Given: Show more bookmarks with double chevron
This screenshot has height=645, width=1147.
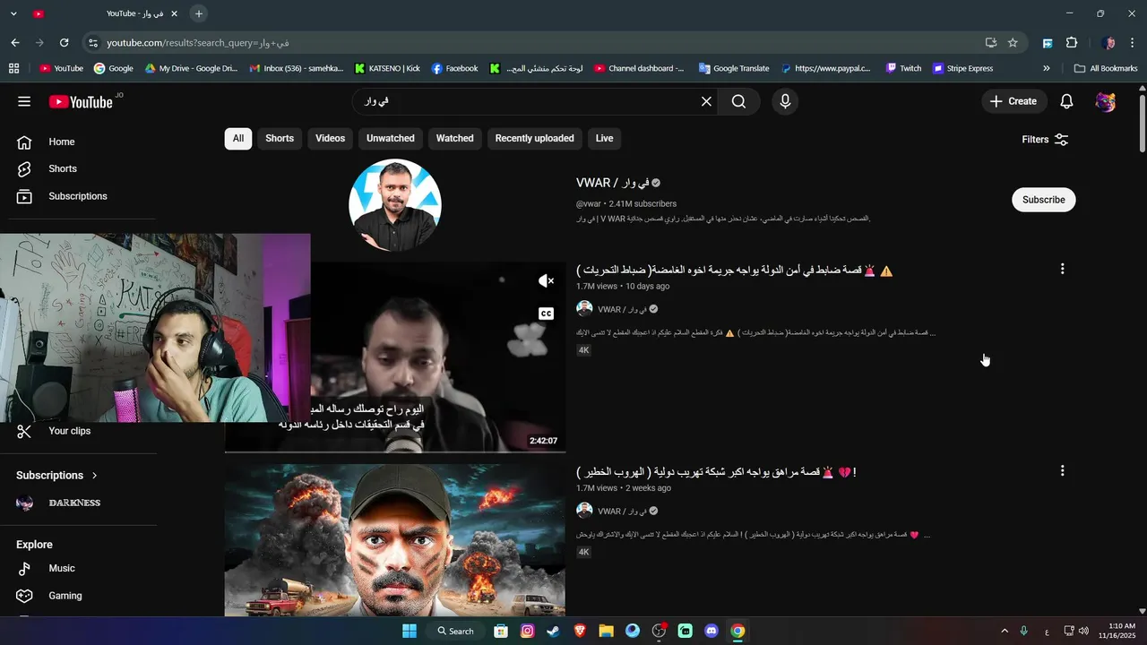Looking at the screenshot, I should tap(1046, 68).
